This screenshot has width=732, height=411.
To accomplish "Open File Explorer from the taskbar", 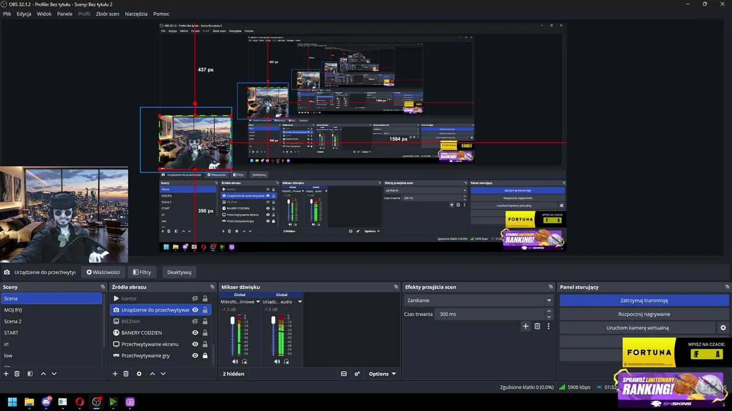I will coord(29,402).
